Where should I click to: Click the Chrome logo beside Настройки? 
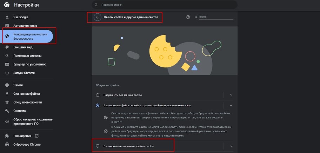tap(7, 5)
